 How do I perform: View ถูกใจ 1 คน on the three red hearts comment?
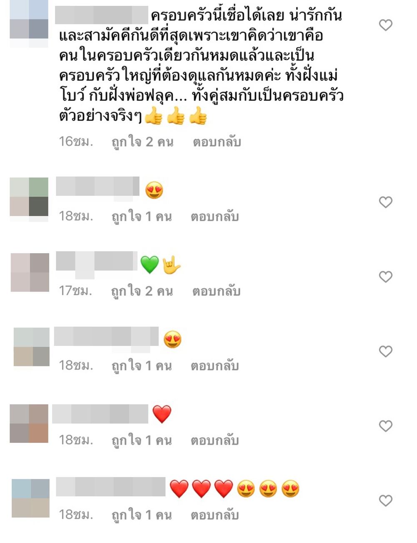pos(142,515)
